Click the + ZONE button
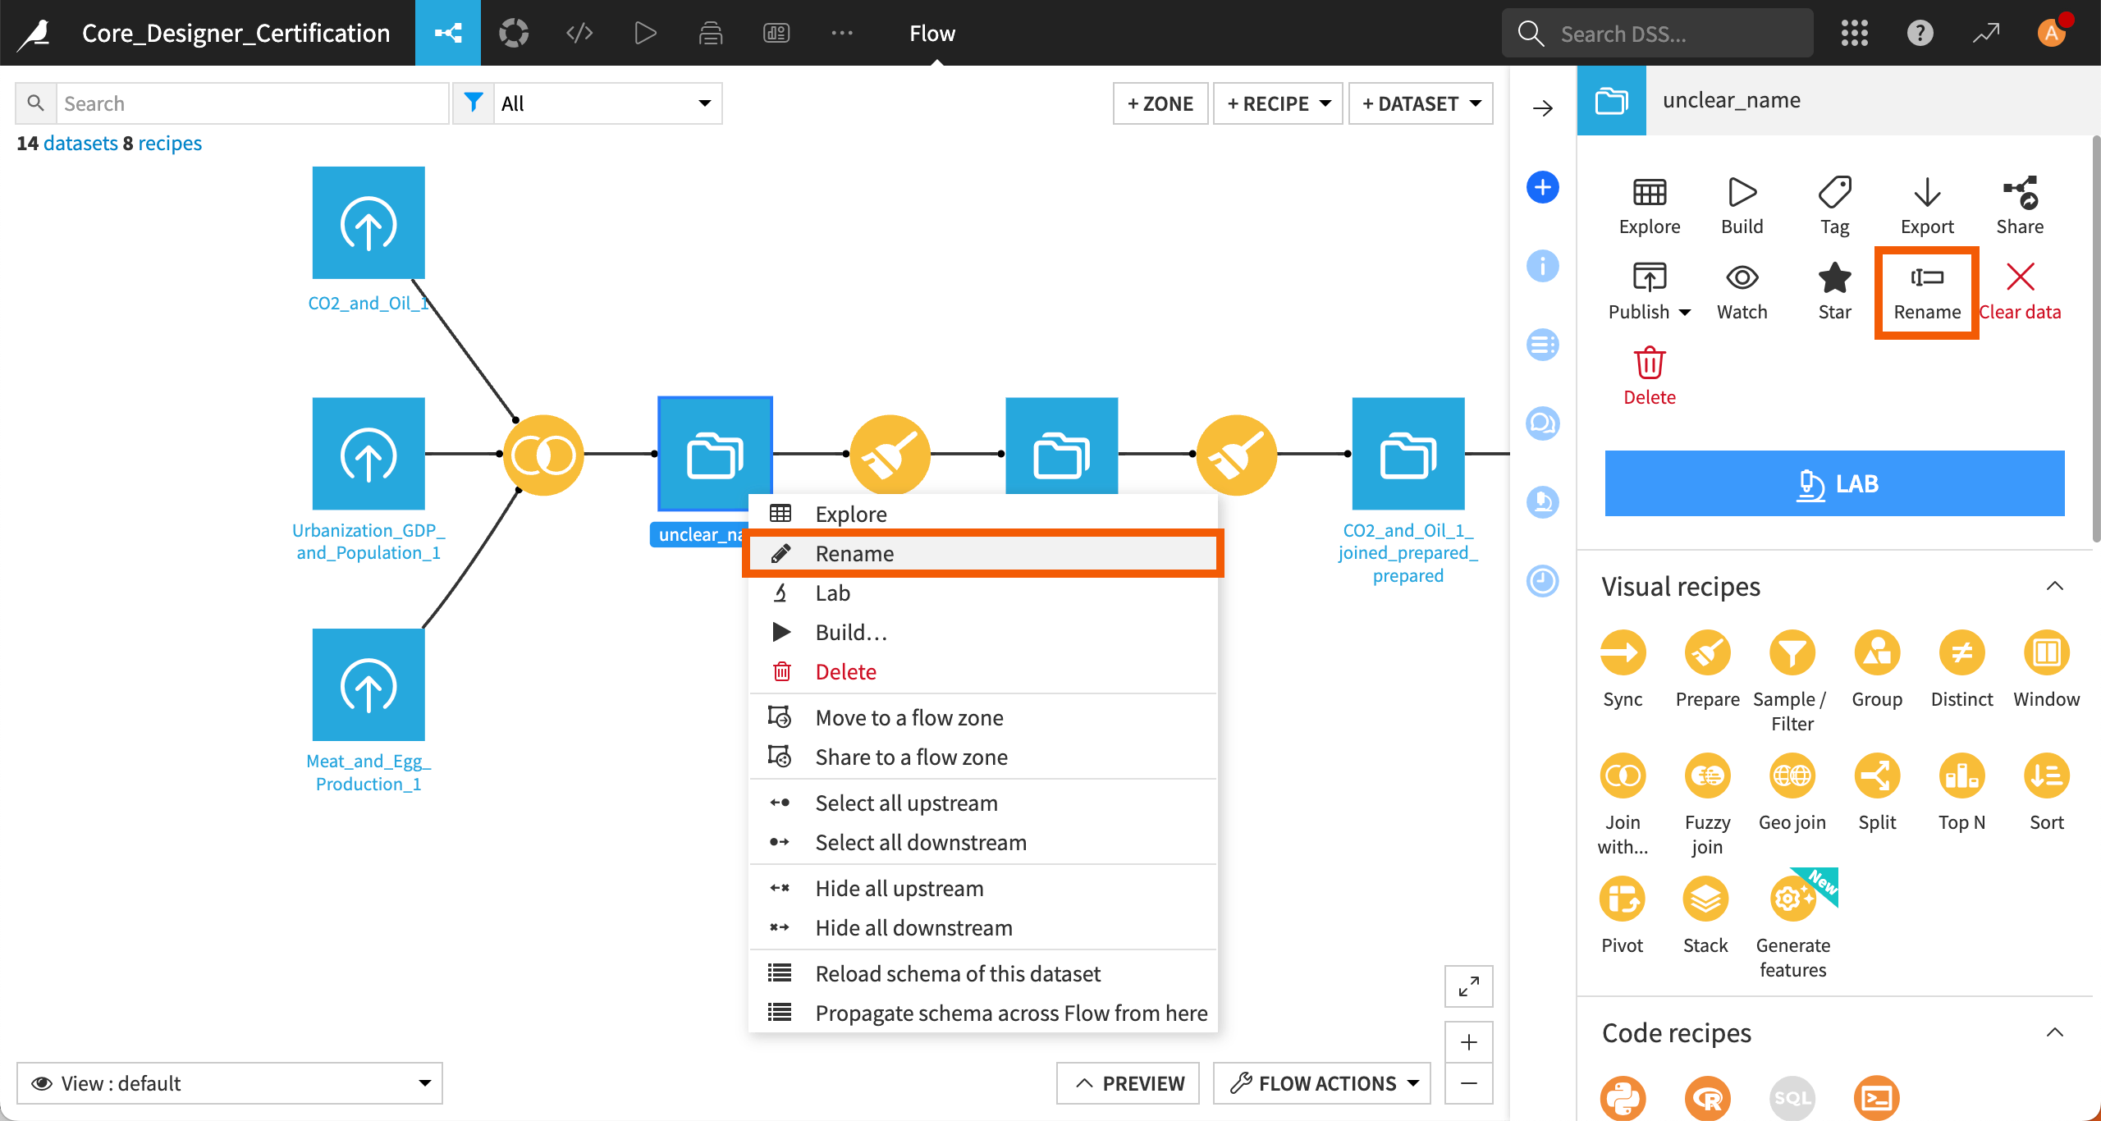The height and width of the screenshot is (1121, 2101). click(1160, 103)
